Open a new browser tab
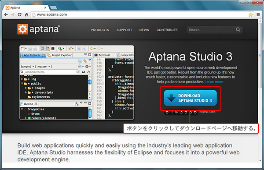264x170 pixels. [54, 8]
